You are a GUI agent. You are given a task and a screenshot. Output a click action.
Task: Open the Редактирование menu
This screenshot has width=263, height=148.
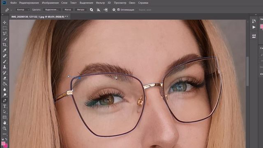tap(29, 3)
